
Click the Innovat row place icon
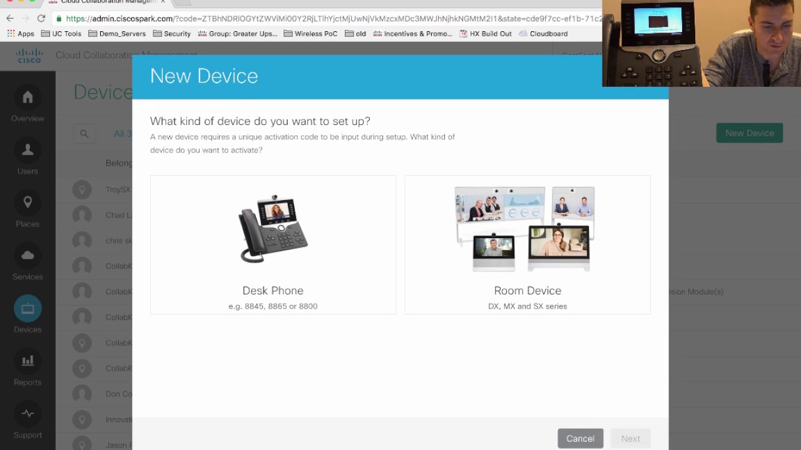[x=82, y=419]
